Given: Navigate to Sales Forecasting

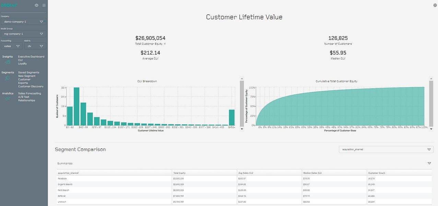Looking at the screenshot, I should [x=29, y=93].
